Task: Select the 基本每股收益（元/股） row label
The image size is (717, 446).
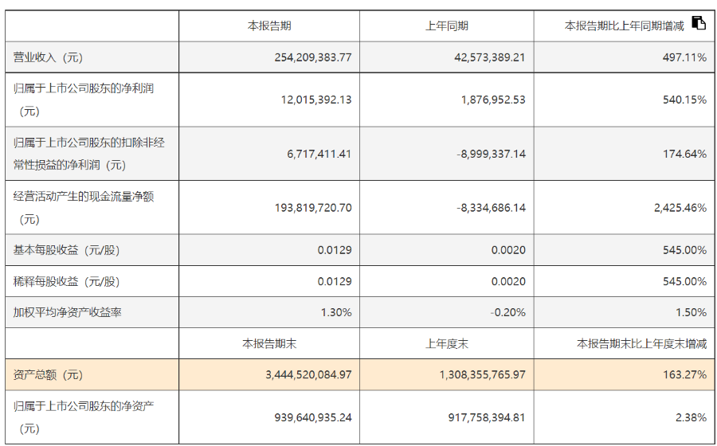Action: point(66,250)
